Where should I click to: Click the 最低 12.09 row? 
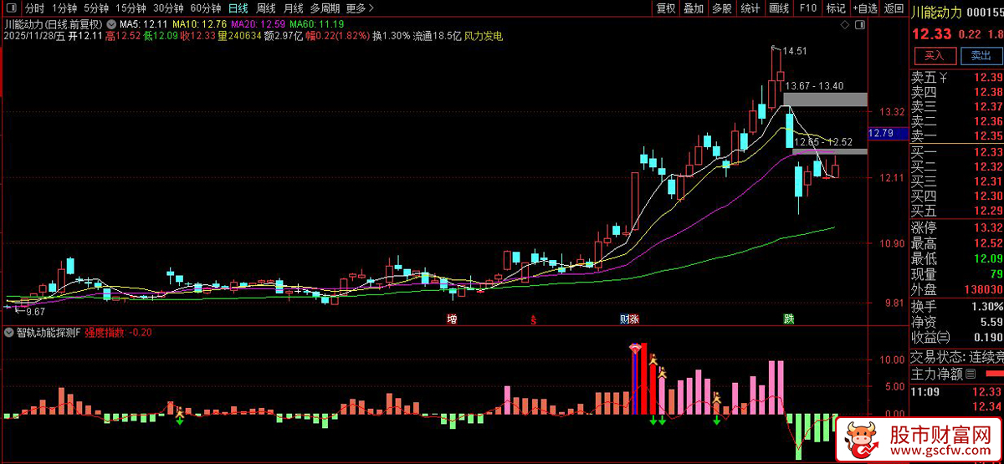[956, 258]
